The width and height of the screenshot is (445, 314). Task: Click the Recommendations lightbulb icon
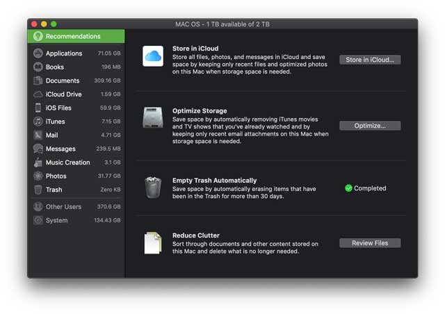(x=38, y=36)
